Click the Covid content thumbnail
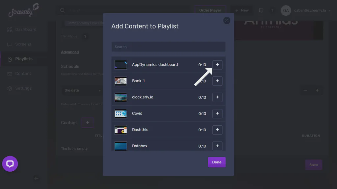Screen dimensions: 337x189 pyautogui.click(x=120, y=113)
